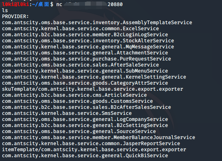Click the JasperReportService entry
Viewport: 222px width, 161px height.
point(91,144)
